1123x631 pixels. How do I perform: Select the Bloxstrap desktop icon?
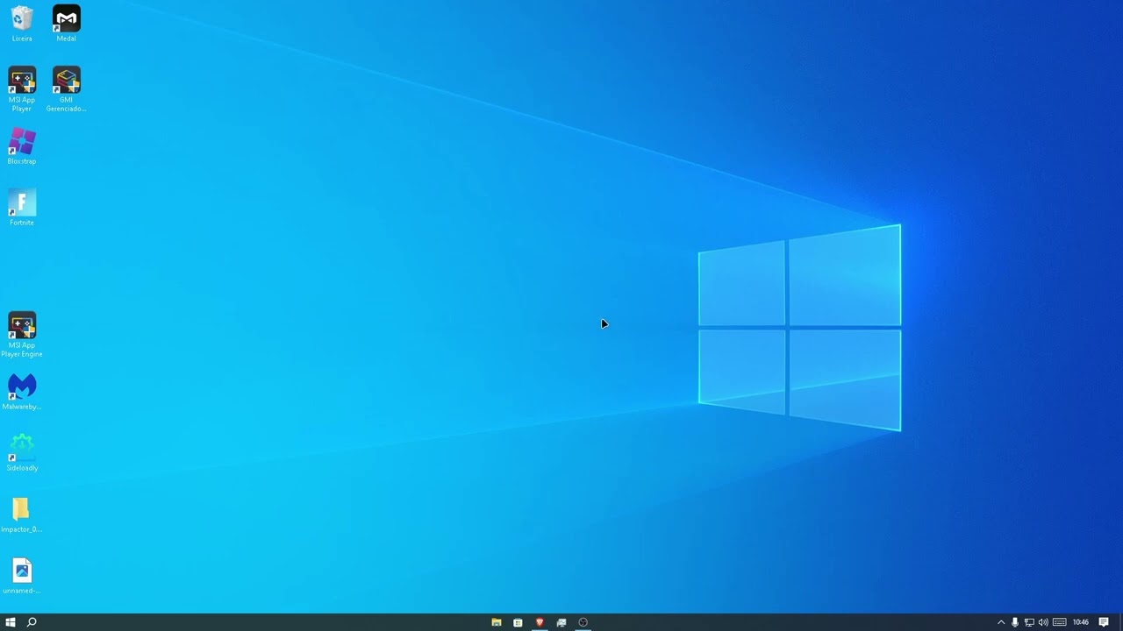click(22, 146)
